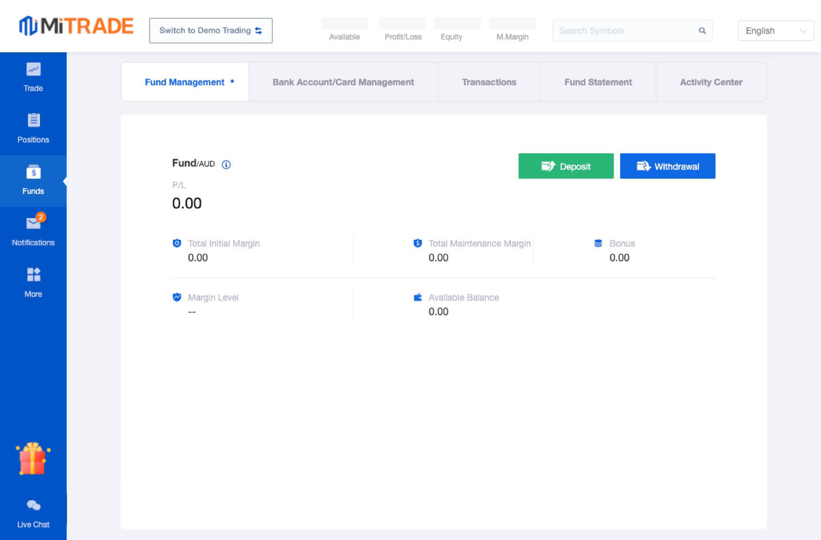This screenshot has width=821, height=540.
Task: Open the More grid icon
Action: tap(33, 275)
